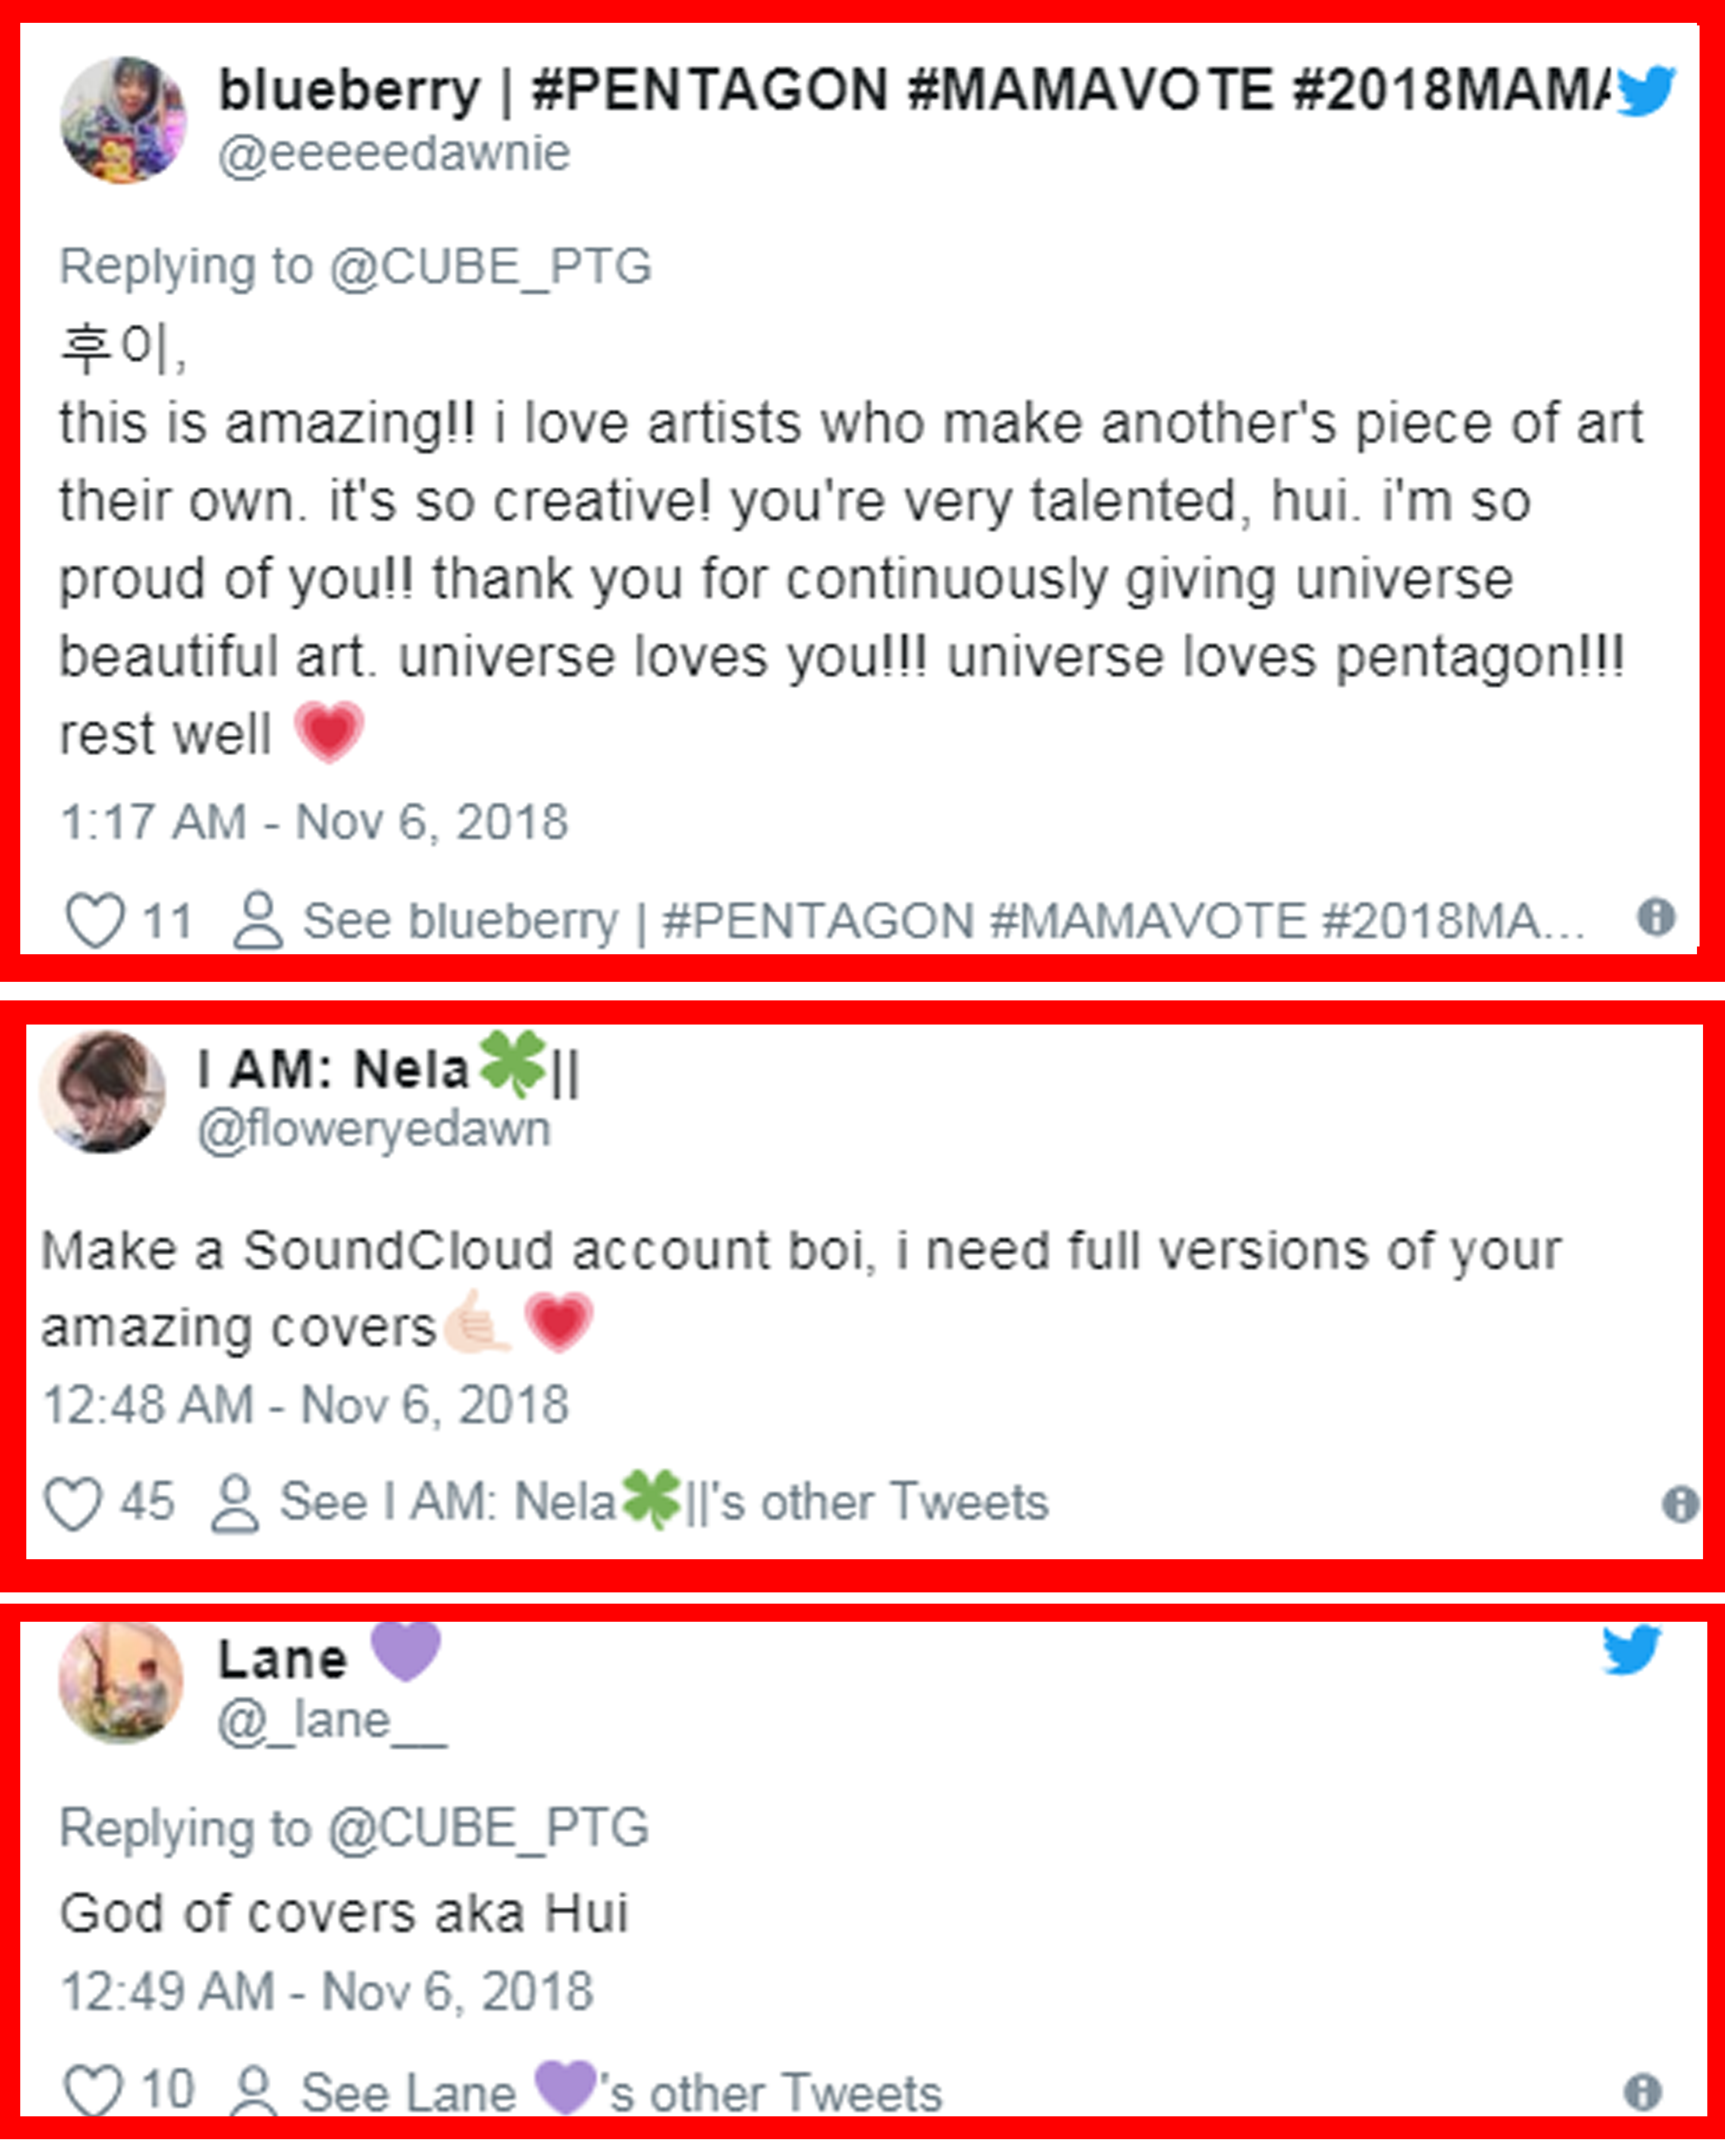Click @CUBE_PTG mention in blueberry's reply
The height and width of the screenshot is (2156, 1725).
tap(490, 267)
